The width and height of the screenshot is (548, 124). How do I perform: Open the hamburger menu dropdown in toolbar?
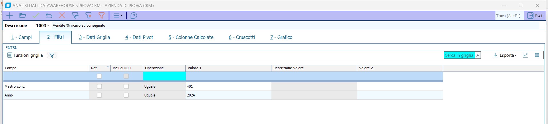pyautogui.click(x=118, y=16)
